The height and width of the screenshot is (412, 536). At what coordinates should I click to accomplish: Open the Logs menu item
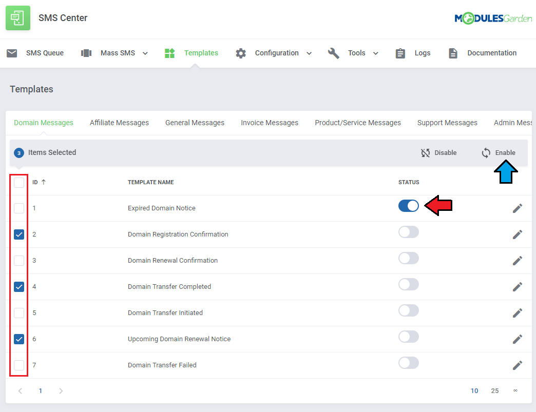coord(423,53)
